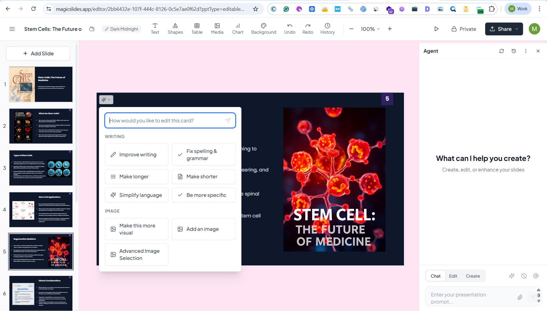Expand the 100% zoom dropdown
547x311 pixels.
pos(370,29)
